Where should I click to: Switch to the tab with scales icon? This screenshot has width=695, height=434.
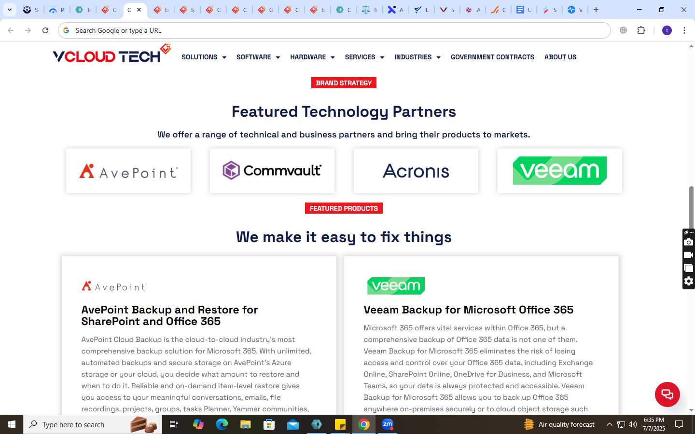(370, 10)
